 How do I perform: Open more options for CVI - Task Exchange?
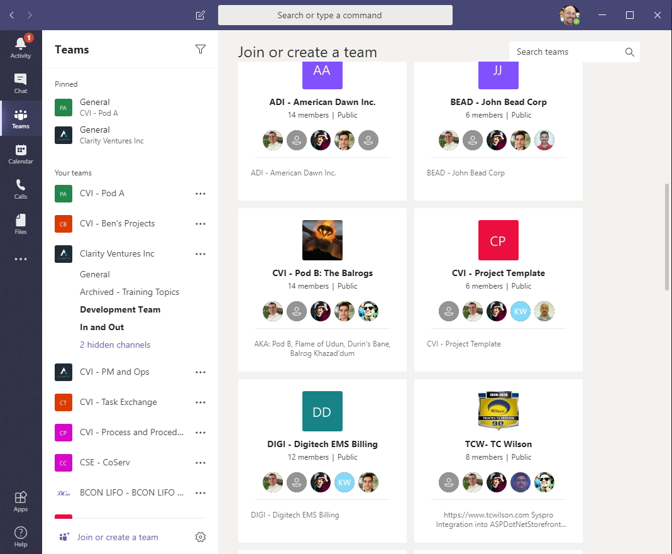click(x=200, y=402)
